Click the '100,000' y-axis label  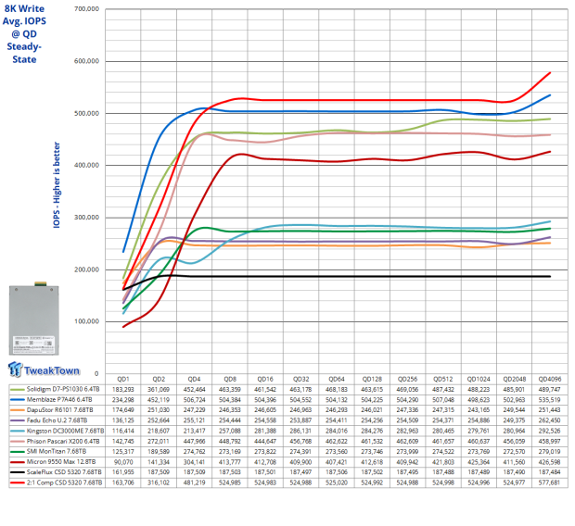tap(86, 321)
